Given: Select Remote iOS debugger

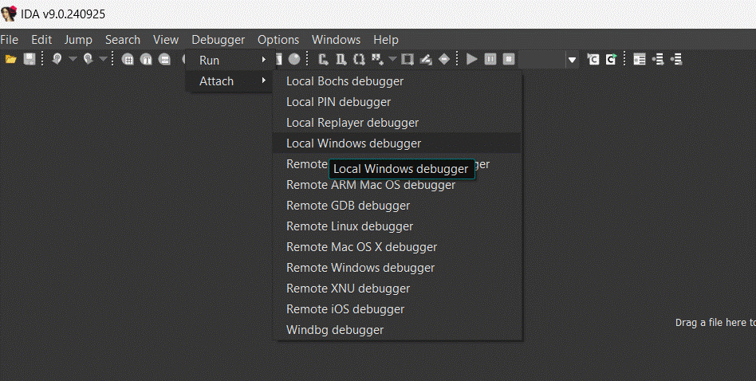Looking at the screenshot, I should click(x=397, y=309).
